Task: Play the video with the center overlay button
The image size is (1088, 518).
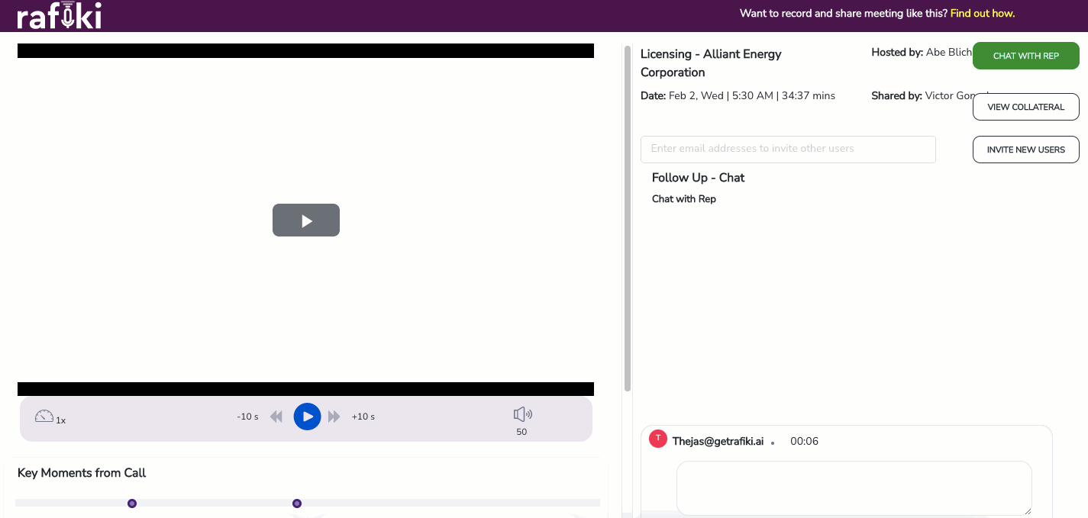Action: point(306,220)
